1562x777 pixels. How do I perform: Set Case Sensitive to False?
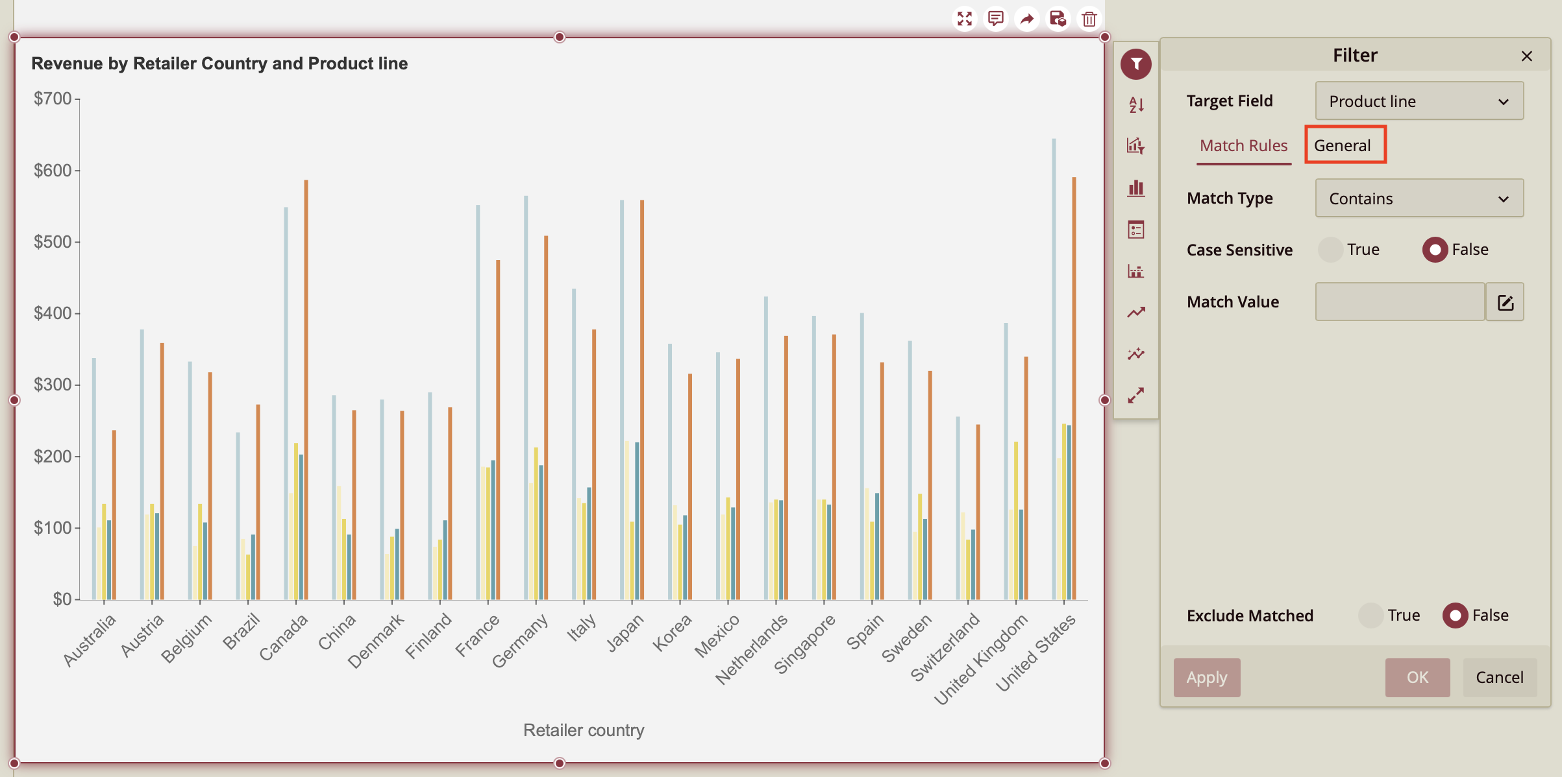pyautogui.click(x=1435, y=250)
